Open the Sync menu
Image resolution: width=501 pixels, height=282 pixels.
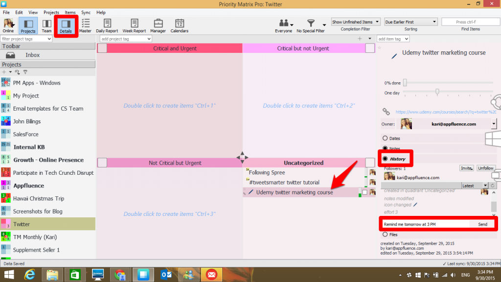(x=86, y=12)
